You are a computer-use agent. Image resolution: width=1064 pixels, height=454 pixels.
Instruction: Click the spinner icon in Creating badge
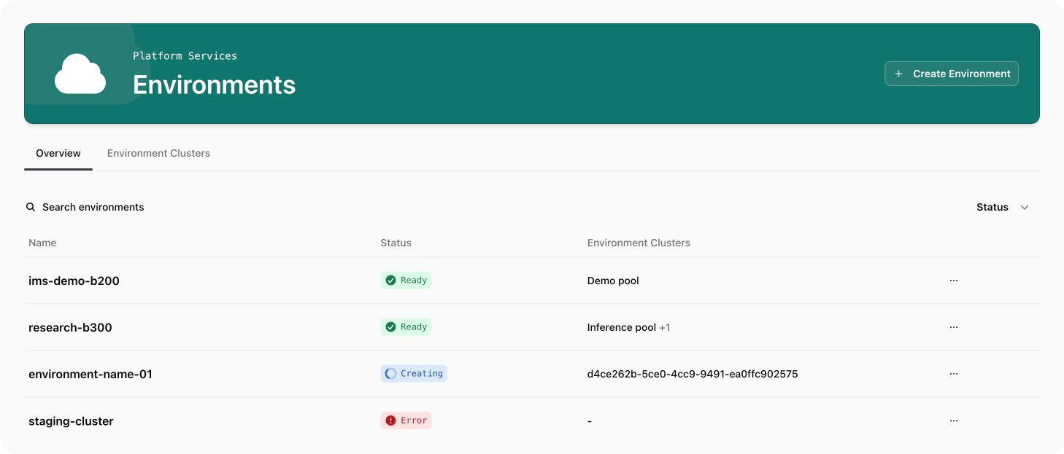[390, 374]
